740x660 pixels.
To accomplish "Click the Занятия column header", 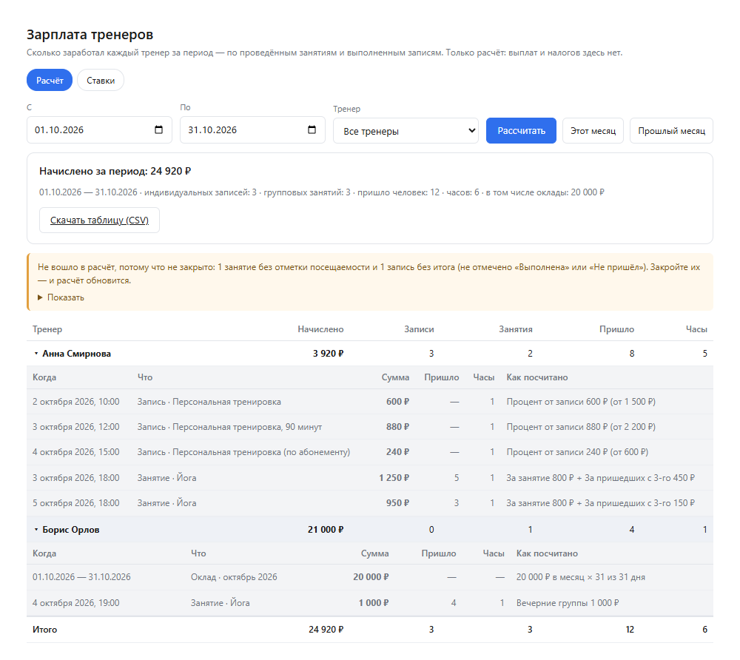I will point(516,329).
